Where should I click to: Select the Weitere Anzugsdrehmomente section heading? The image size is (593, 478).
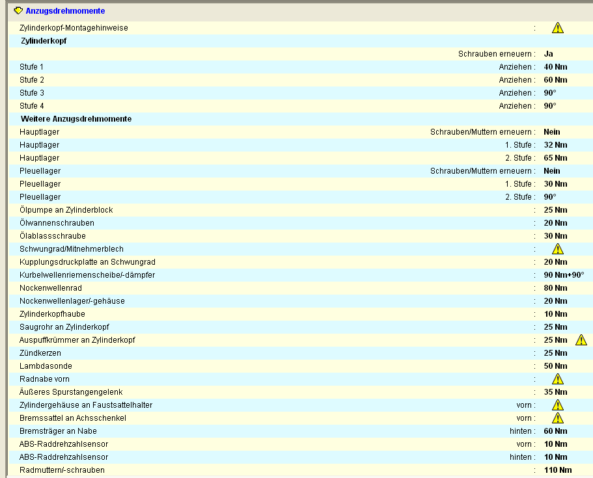[76, 119]
